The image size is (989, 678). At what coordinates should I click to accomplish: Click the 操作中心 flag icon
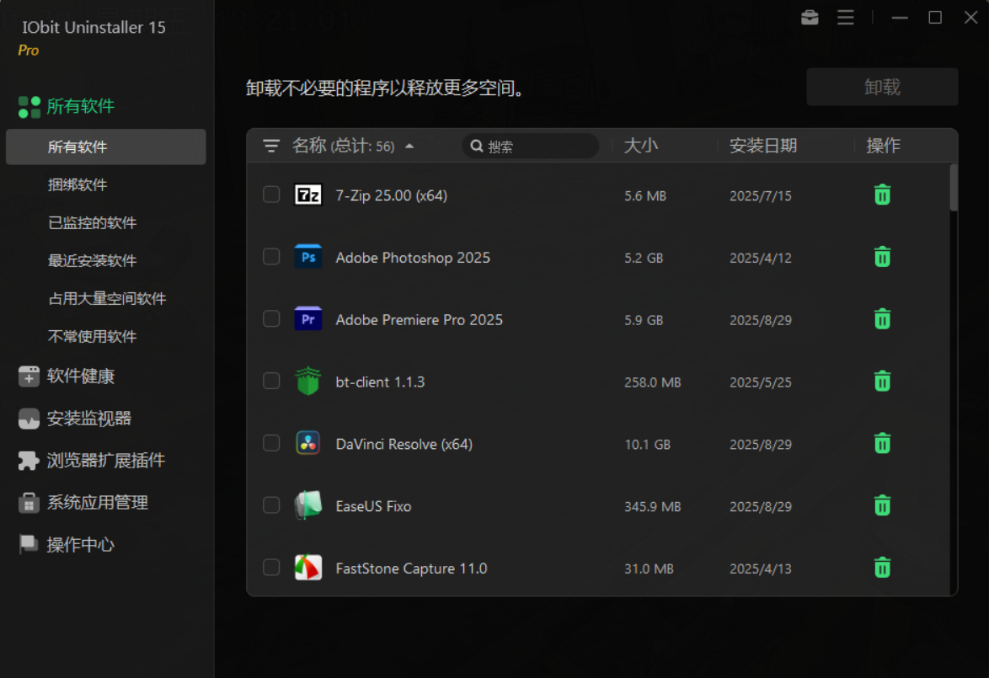tap(29, 544)
